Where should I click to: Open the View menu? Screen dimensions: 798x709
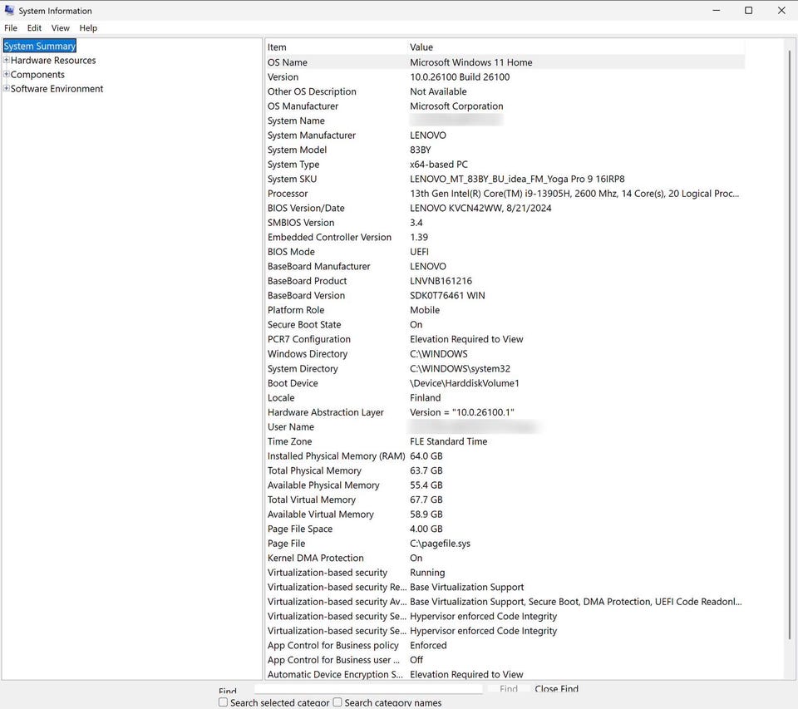pos(60,28)
